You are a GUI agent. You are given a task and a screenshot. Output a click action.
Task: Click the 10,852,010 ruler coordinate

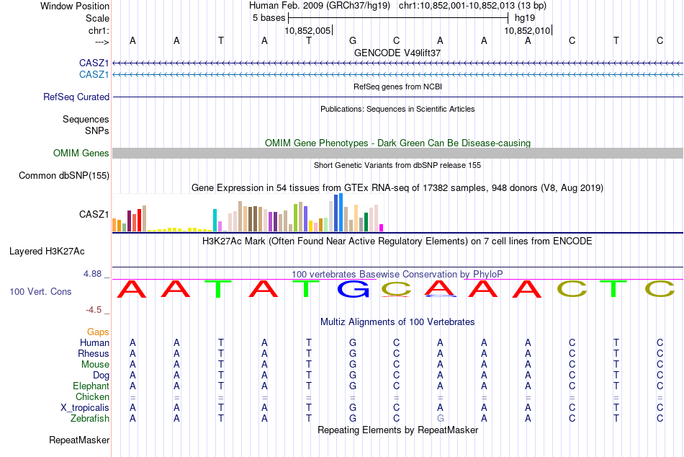(527, 30)
